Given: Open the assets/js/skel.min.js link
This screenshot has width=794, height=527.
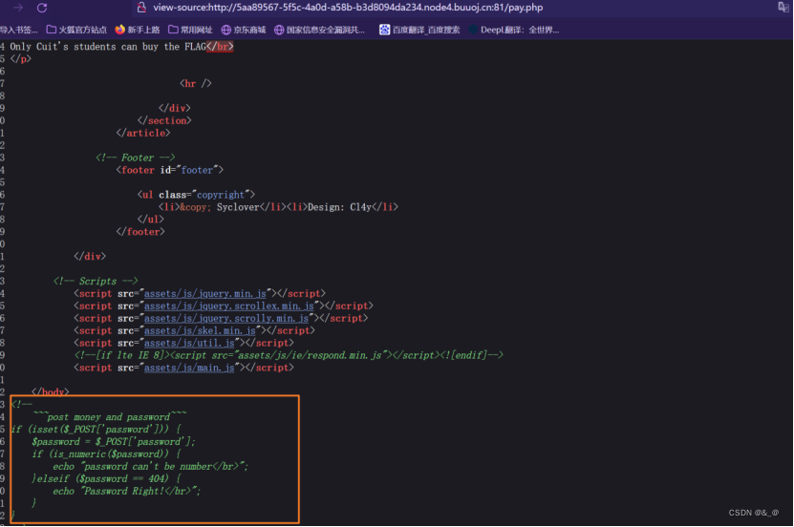Looking at the screenshot, I should 200,330.
